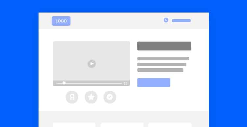Click the phone icon in header

166,20
